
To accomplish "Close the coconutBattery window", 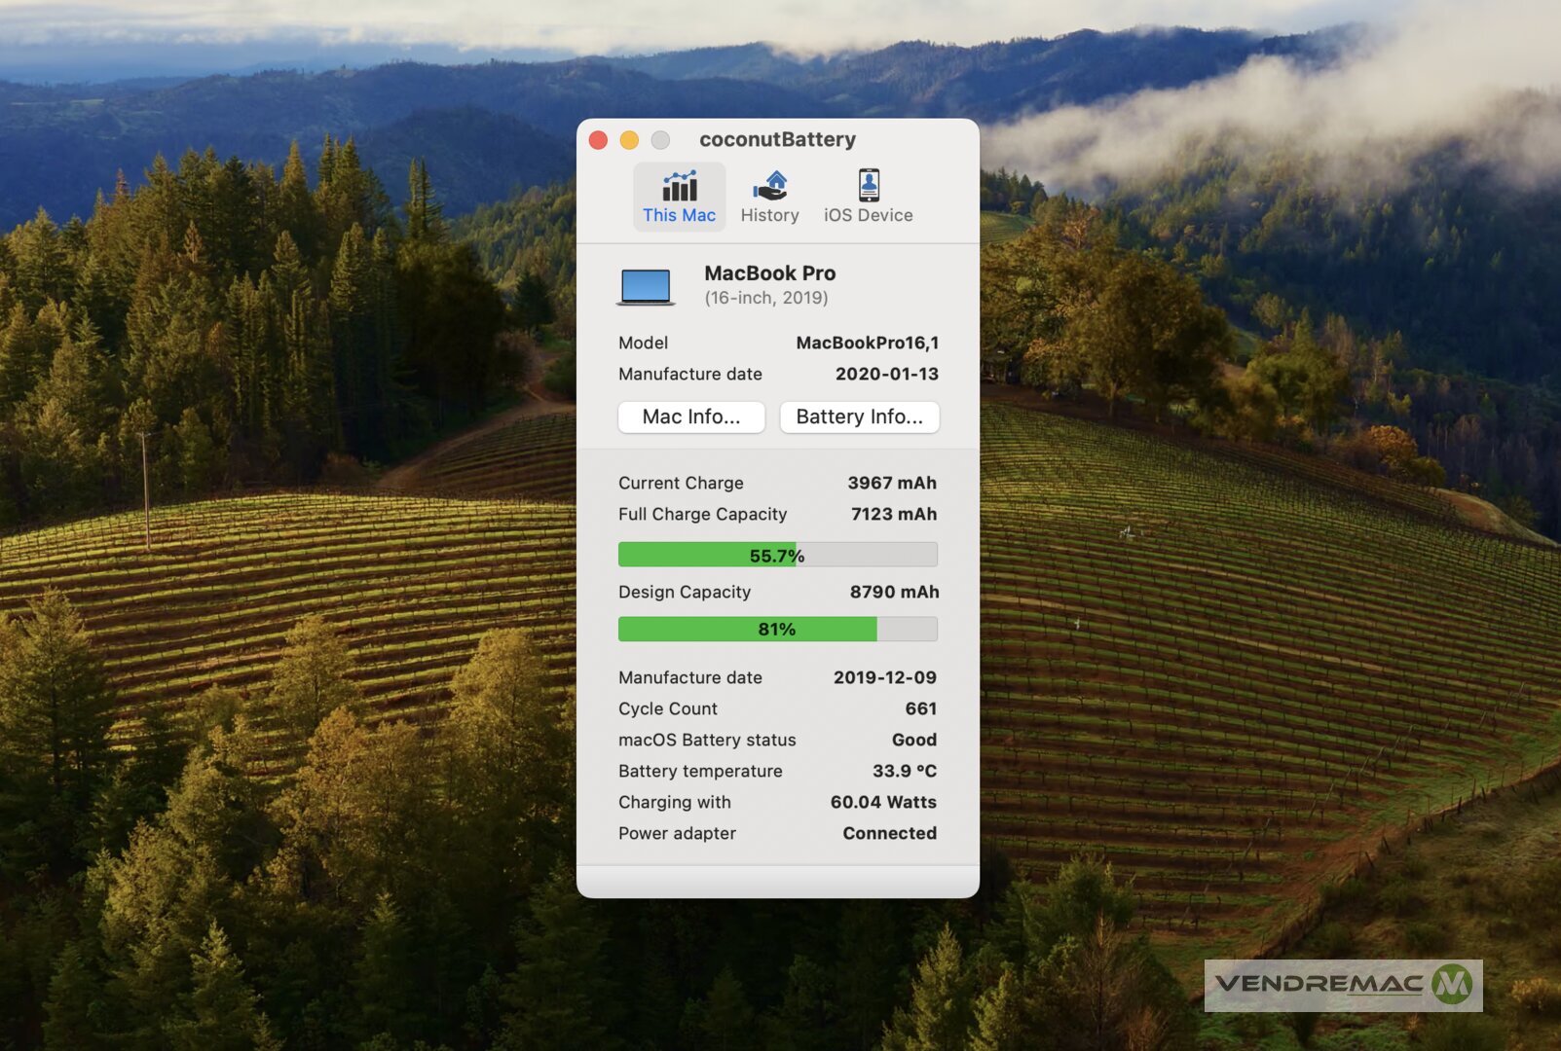I will click(599, 140).
